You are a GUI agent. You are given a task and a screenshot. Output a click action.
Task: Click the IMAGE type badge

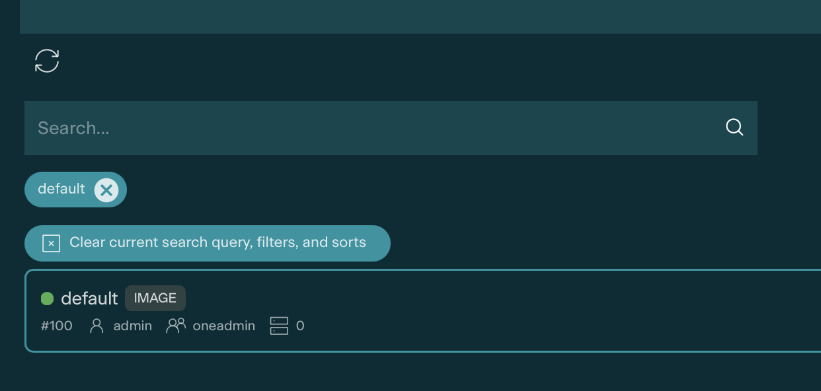pyautogui.click(x=155, y=298)
